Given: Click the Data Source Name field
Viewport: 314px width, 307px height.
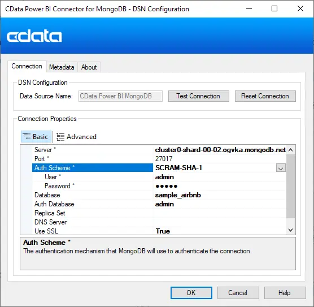Looking at the screenshot, I should [x=120, y=96].
